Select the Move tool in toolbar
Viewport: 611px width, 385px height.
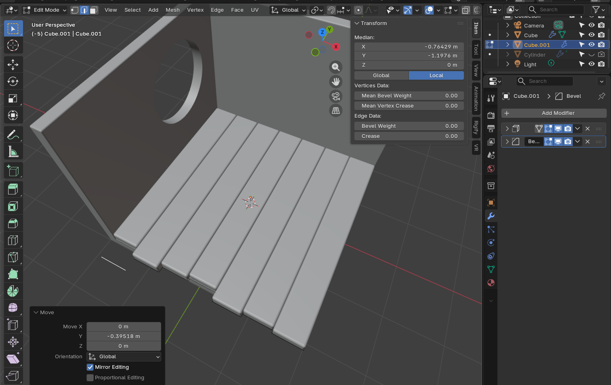click(x=13, y=64)
